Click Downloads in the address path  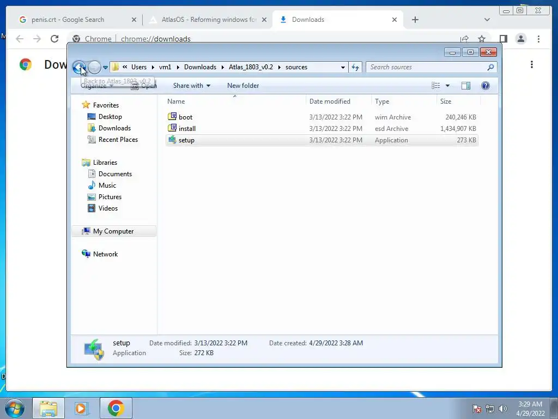(x=200, y=67)
